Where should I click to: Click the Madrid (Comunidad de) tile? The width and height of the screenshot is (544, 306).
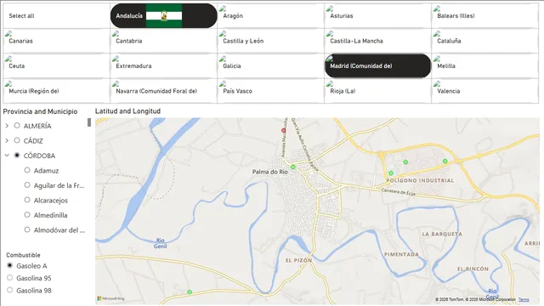pyautogui.click(x=377, y=65)
